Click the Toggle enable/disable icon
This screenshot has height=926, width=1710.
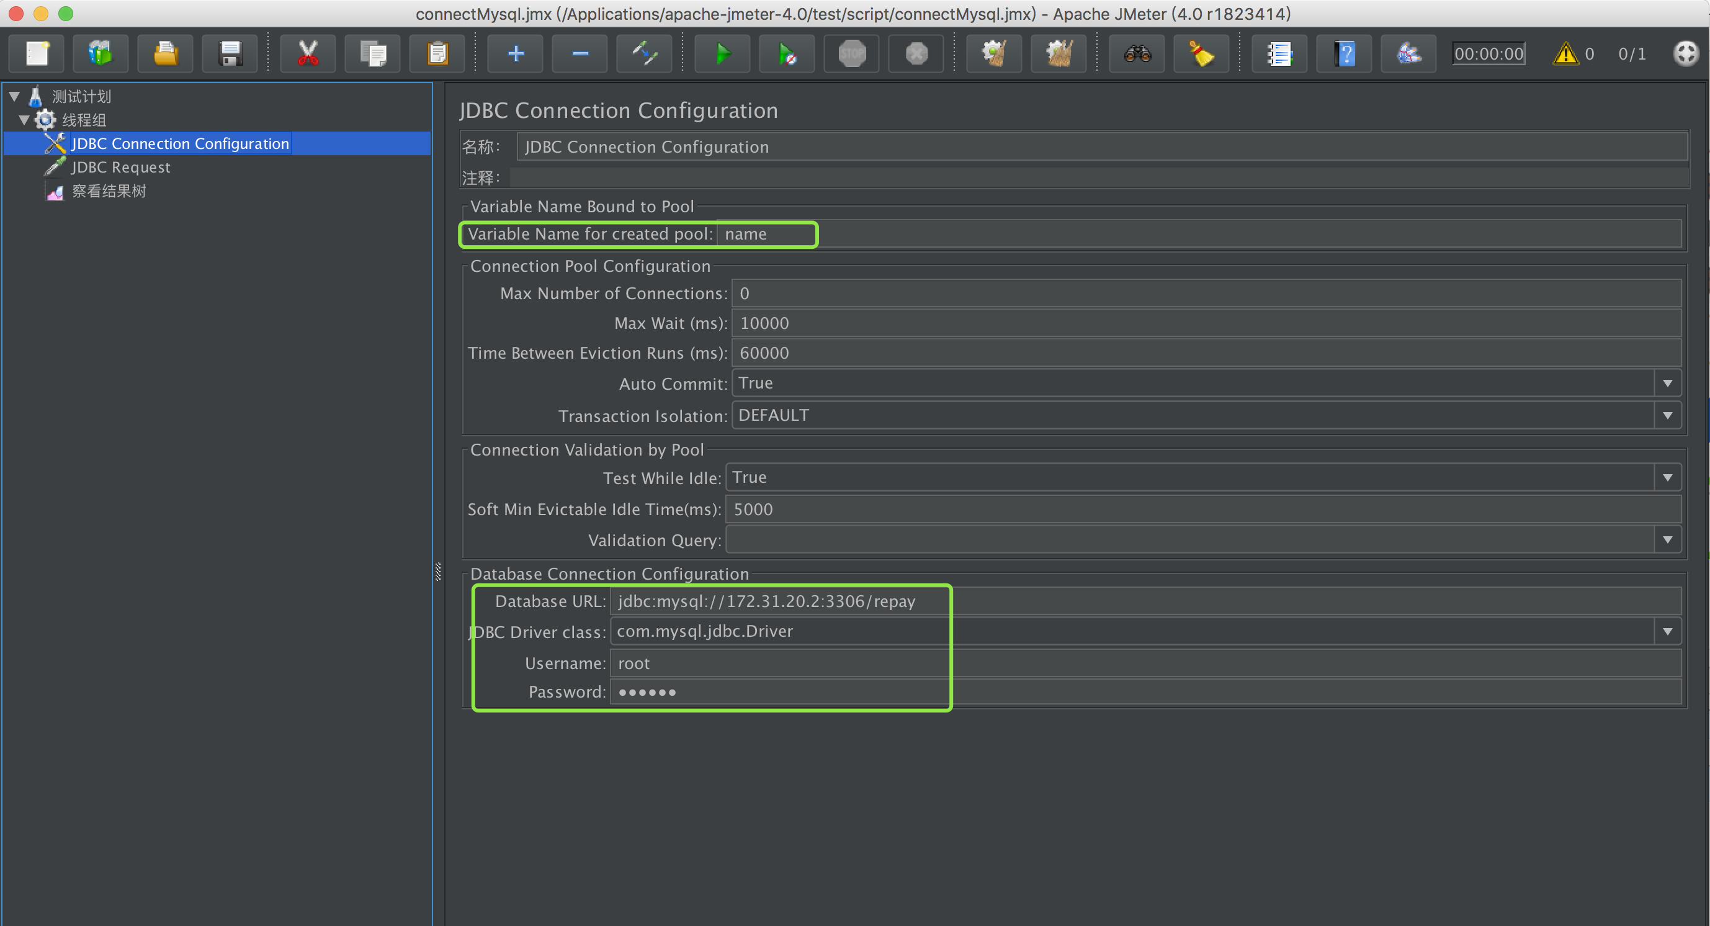644,53
